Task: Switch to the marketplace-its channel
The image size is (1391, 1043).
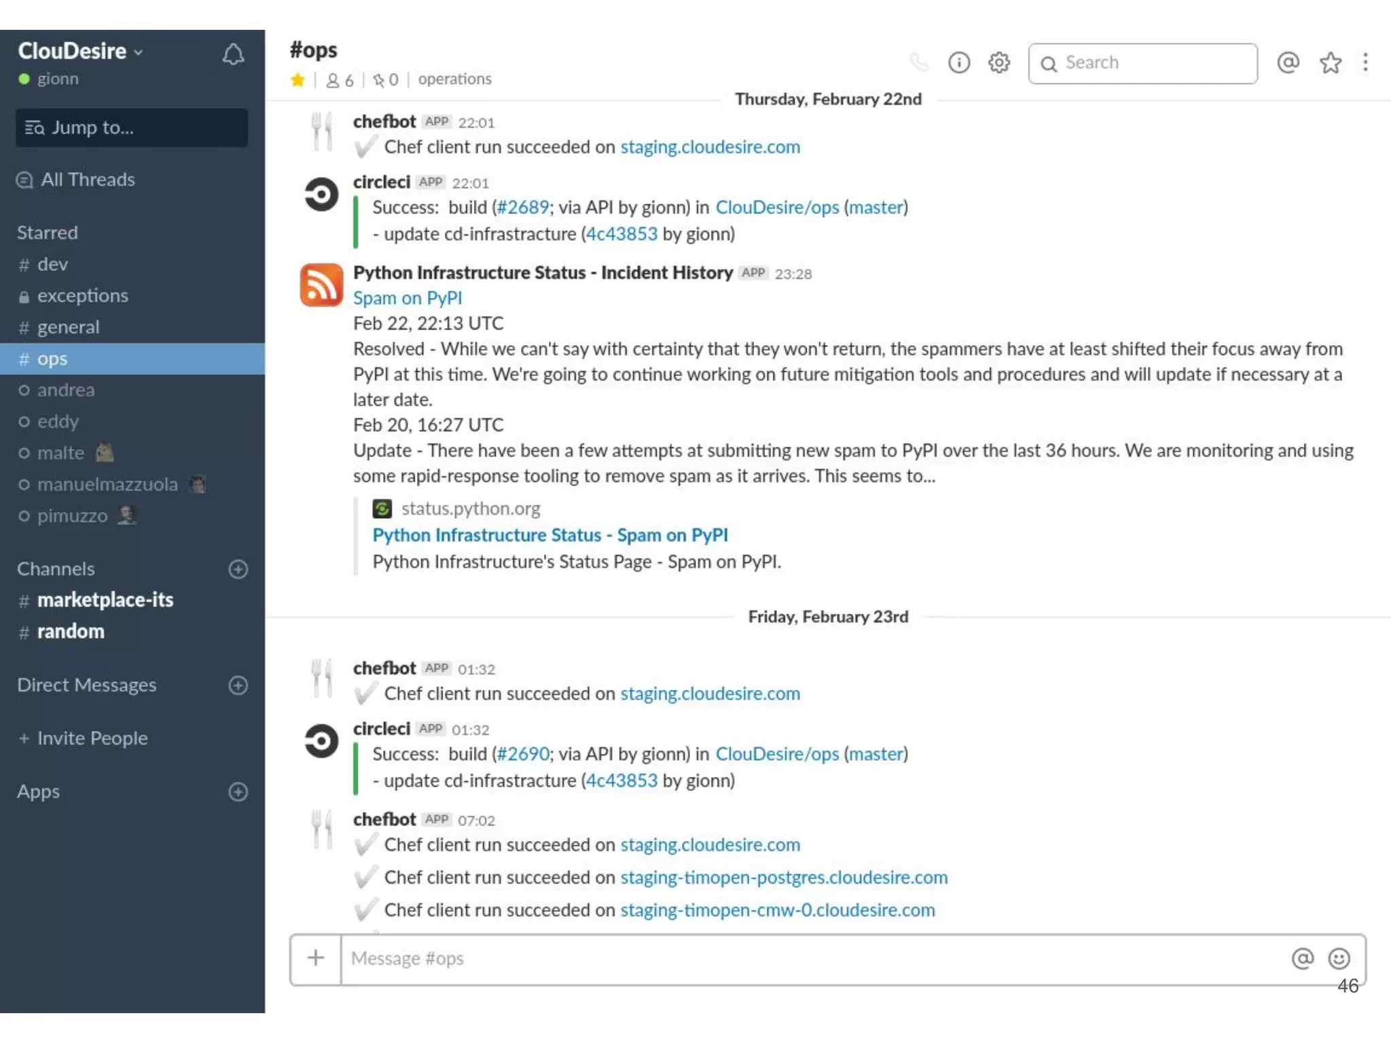Action: click(105, 600)
